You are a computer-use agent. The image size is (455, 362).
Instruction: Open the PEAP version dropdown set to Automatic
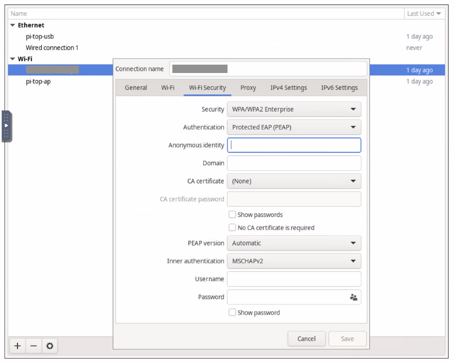coord(294,243)
